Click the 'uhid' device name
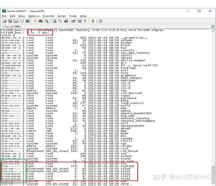Image resolution: width=216 pixels, height=186 pixels. [x=125, y=184]
